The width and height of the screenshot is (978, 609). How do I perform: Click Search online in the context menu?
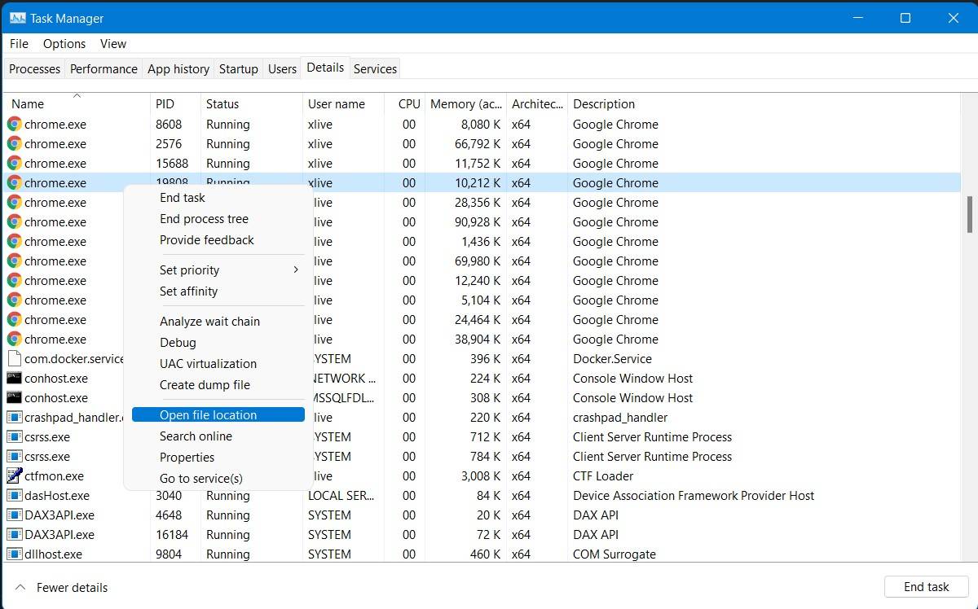(x=196, y=436)
